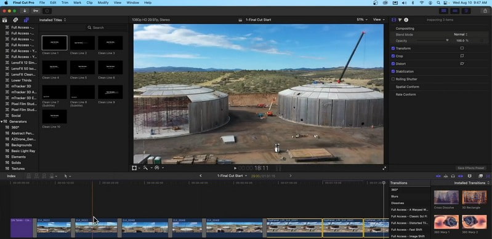492x239 pixels.
Task: Enter viewer full screen mode
Action: click(384, 168)
